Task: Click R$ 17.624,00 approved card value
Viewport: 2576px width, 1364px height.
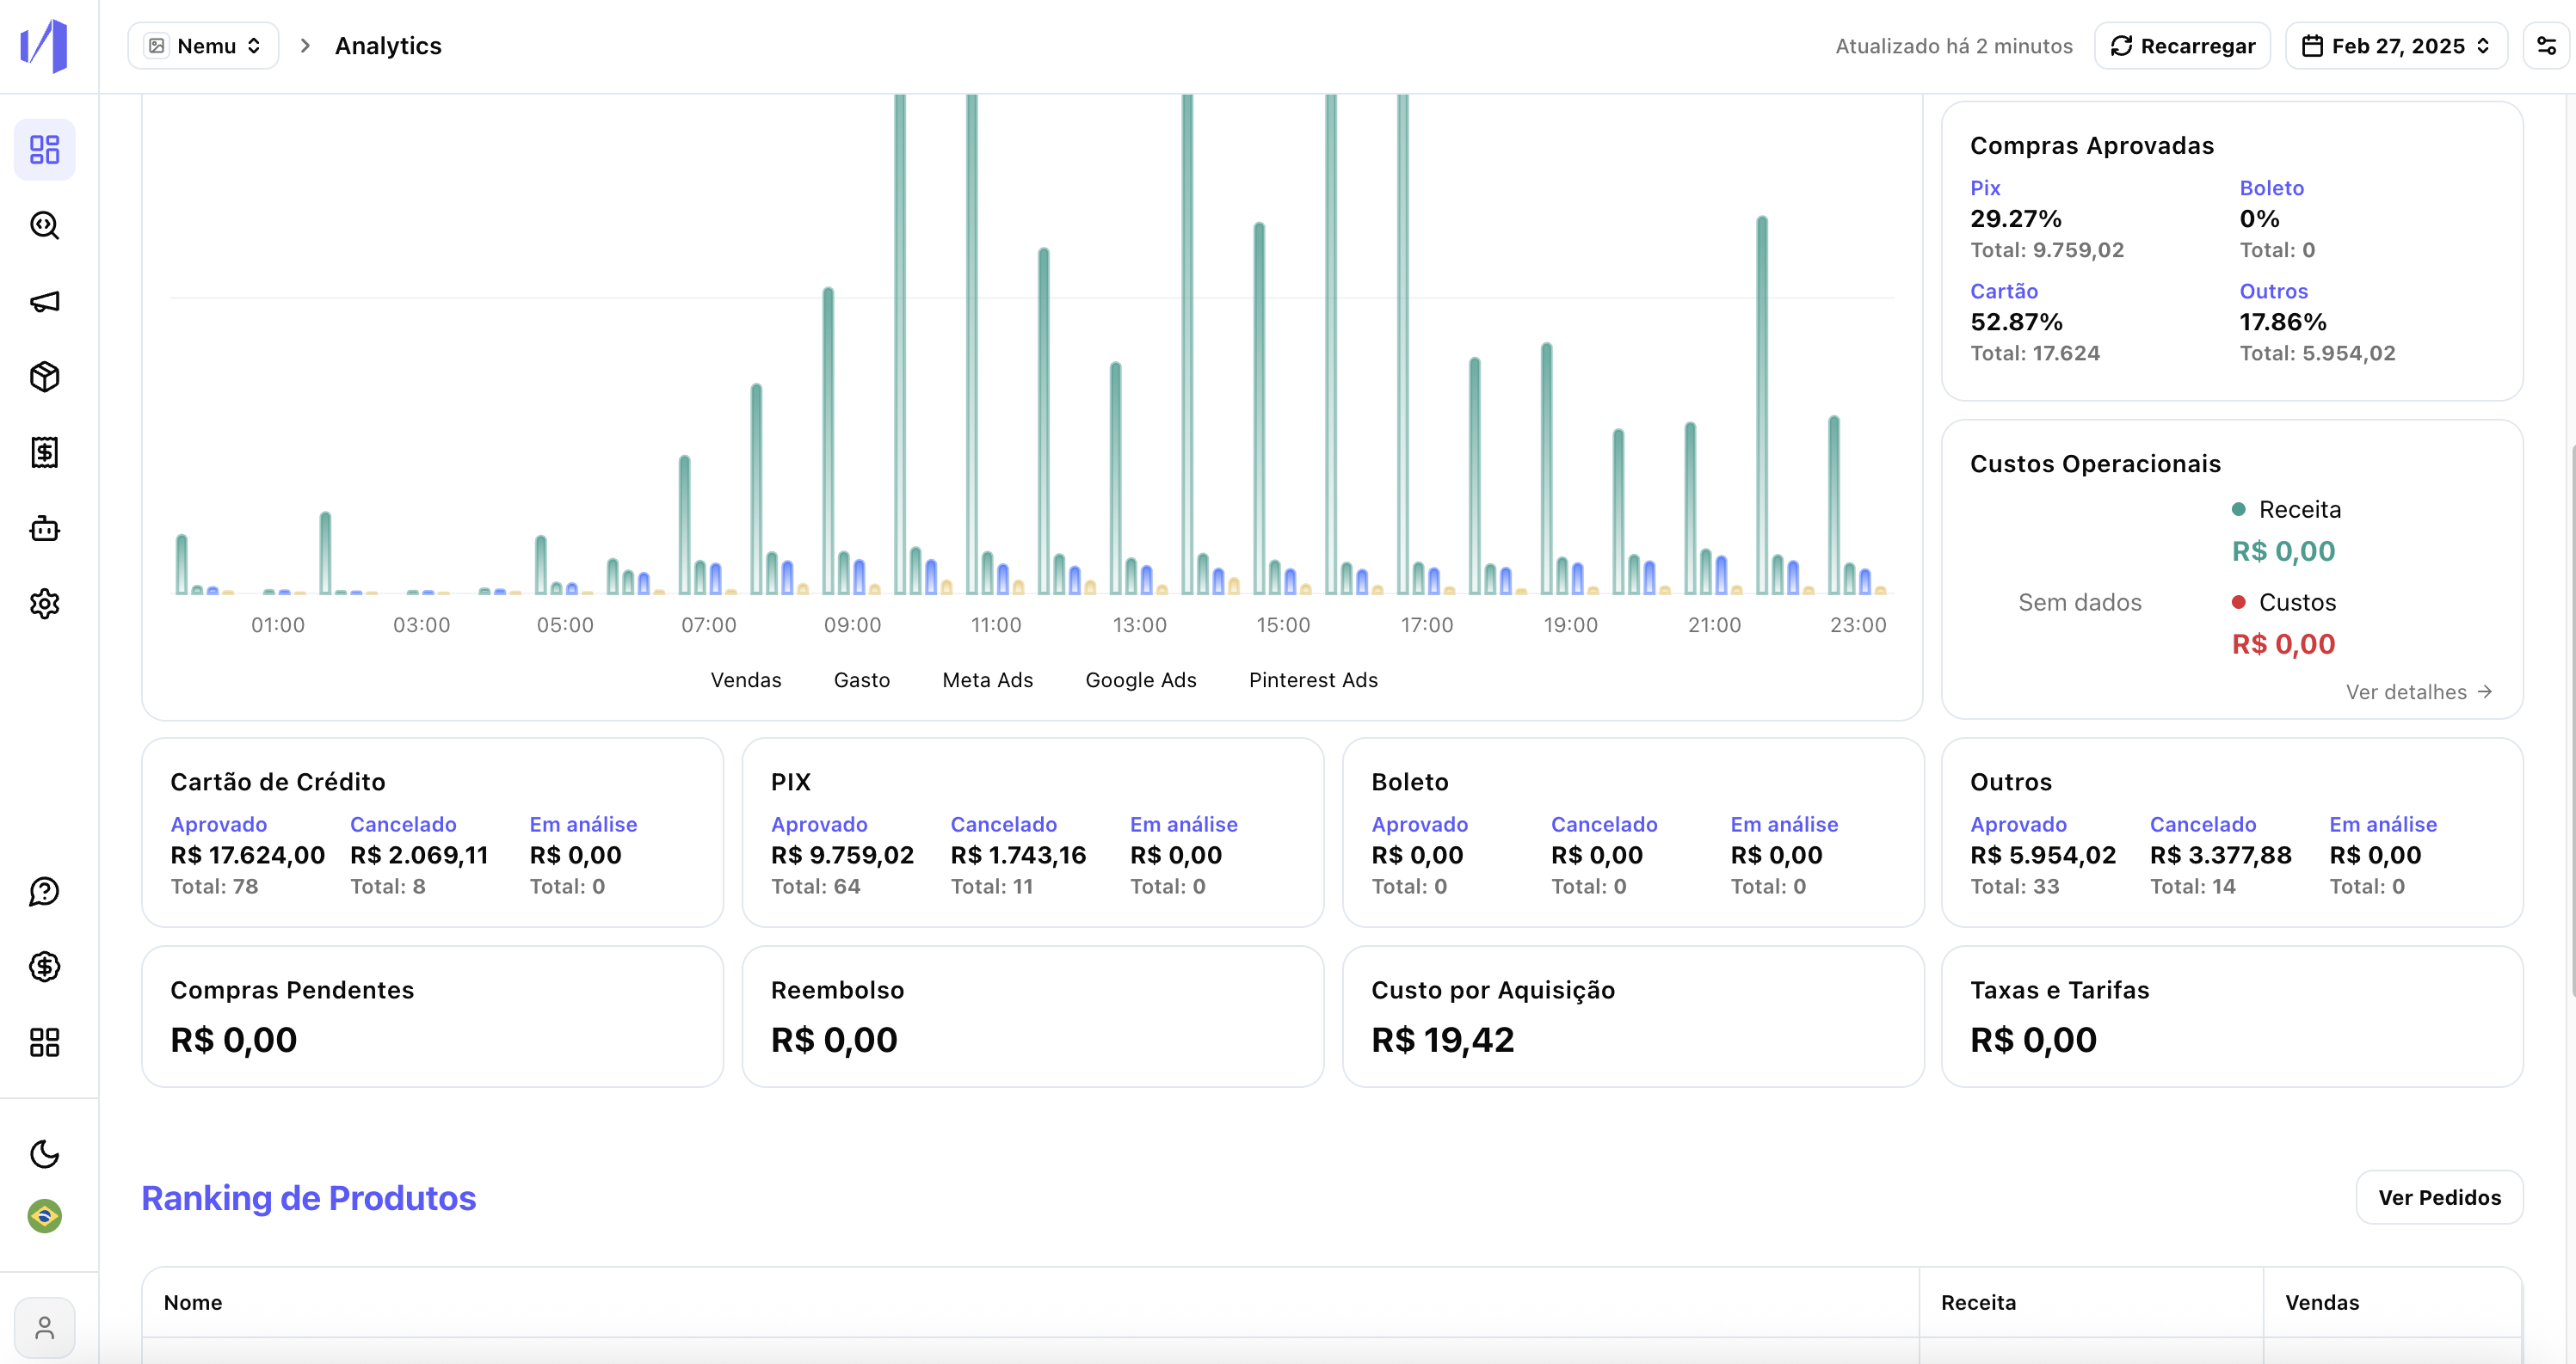Action: tap(247, 854)
